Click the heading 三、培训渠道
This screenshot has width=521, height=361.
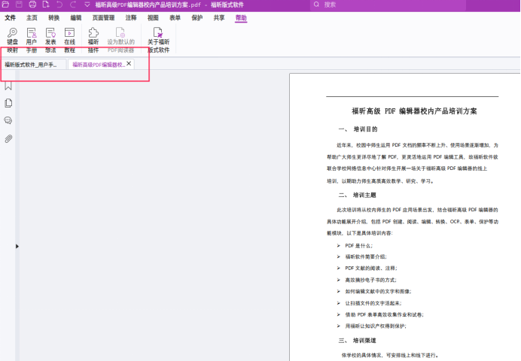point(357,341)
